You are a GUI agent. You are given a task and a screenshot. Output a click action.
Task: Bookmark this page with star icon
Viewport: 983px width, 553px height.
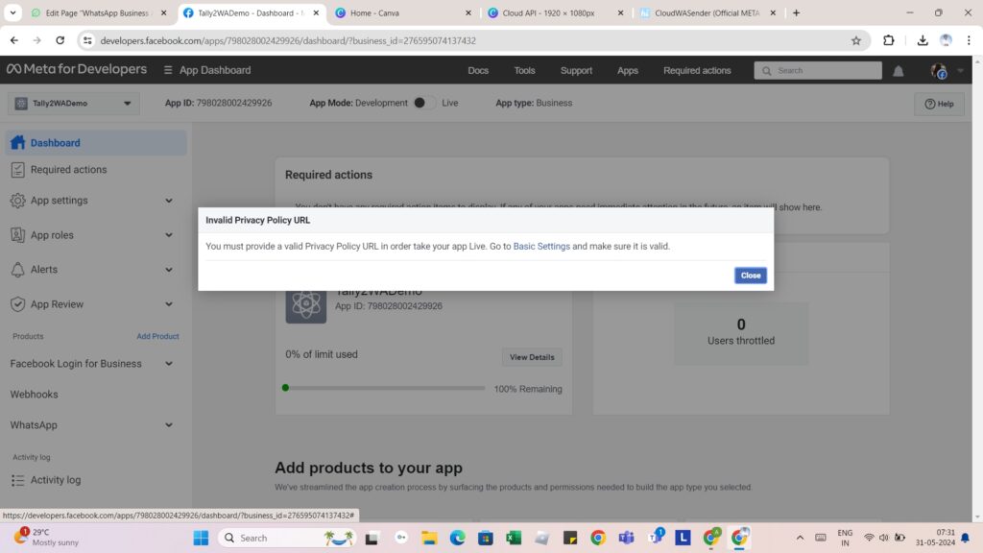pyautogui.click(x=855, y=40)
